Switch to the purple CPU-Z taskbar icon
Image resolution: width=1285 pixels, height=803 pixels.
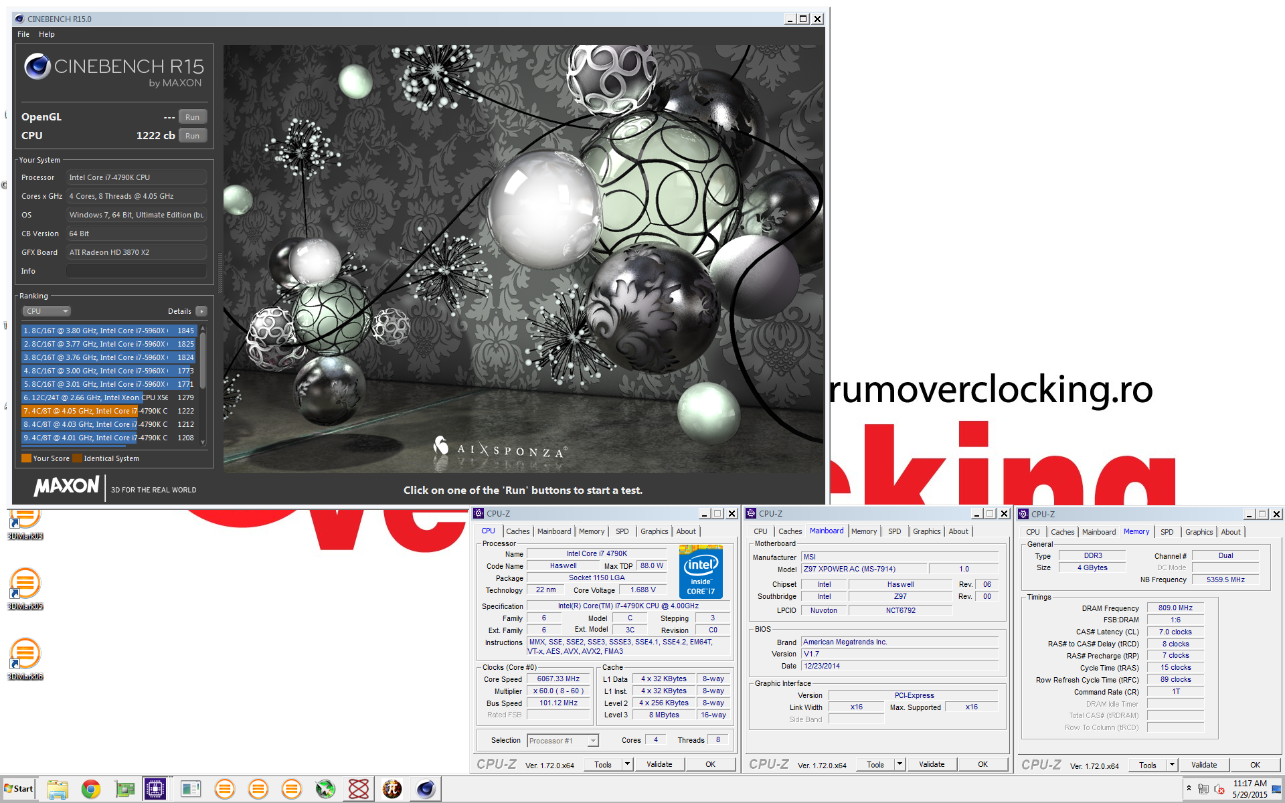[155, 789]
